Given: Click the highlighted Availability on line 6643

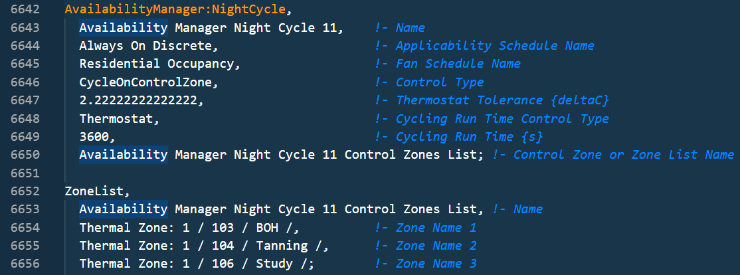Looking at the screenshot, I should (123, 27).
